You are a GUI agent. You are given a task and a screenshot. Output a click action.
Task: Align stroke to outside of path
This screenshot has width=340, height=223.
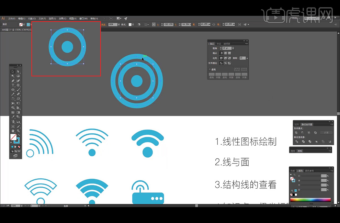tap(229, 63)
